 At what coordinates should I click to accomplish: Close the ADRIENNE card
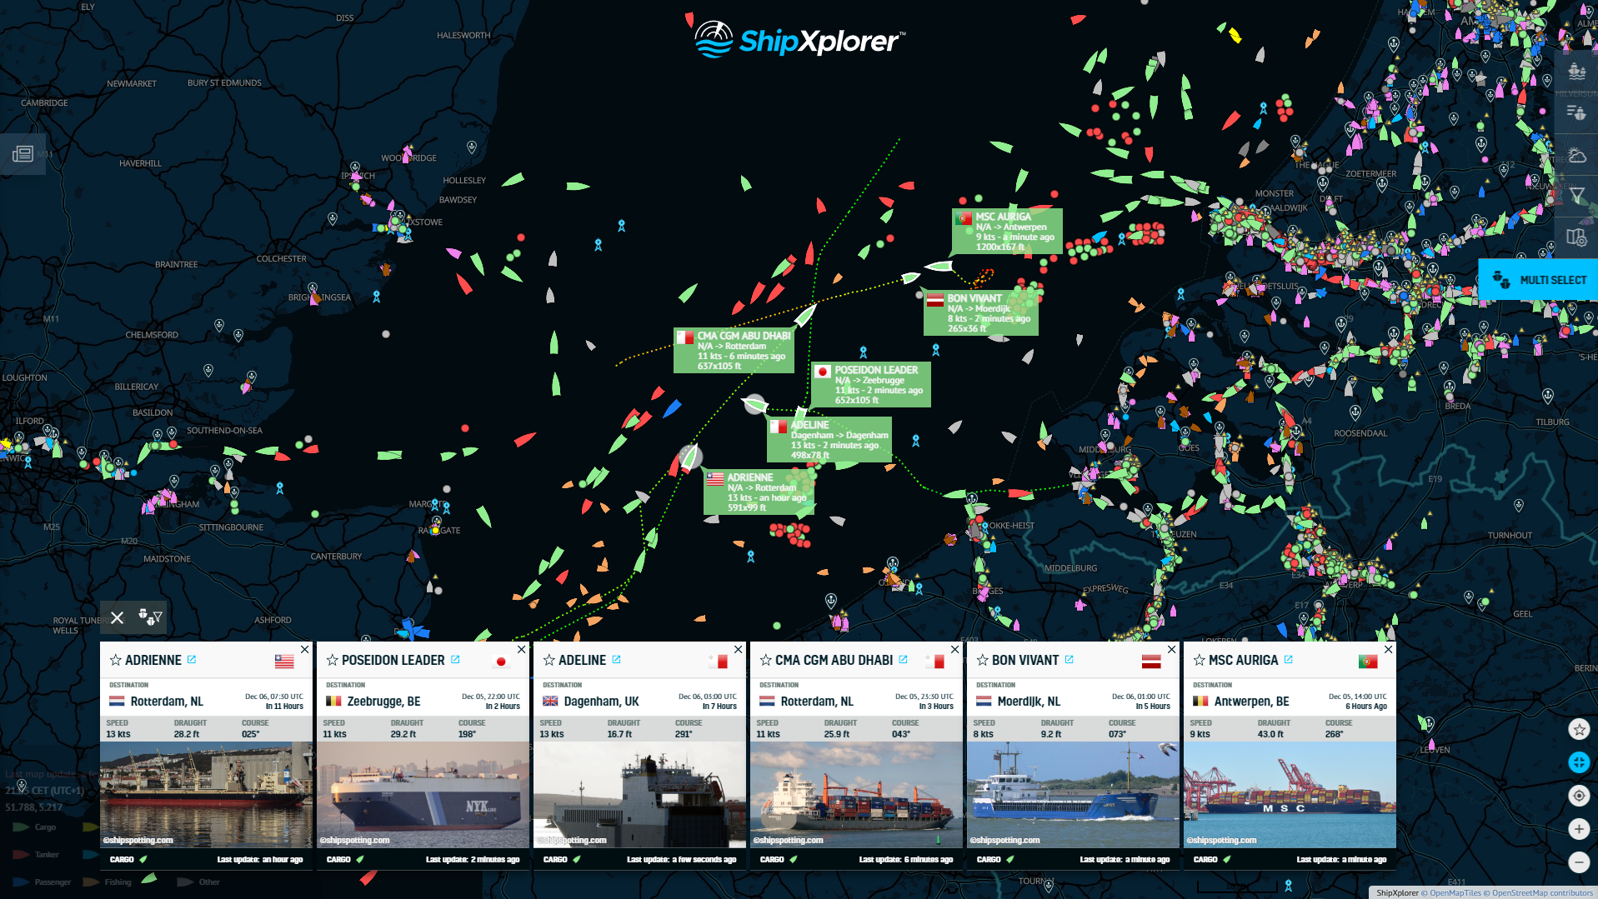305,649
